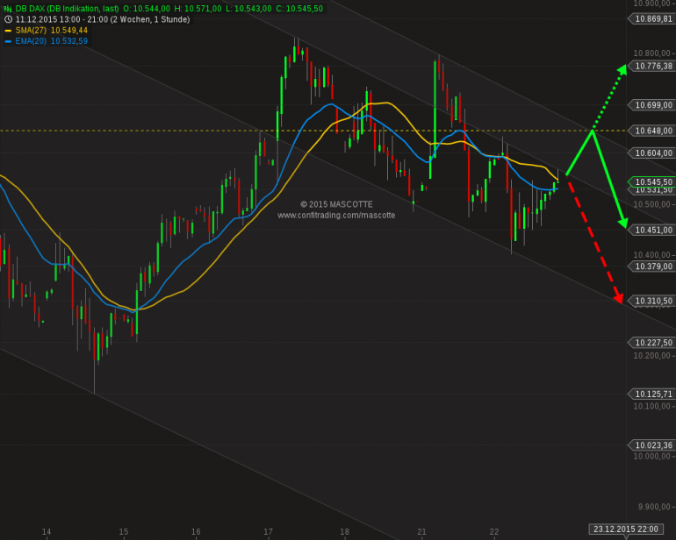
Task: Click the 23.12.2015 22:00 time marker
Action: pos(626,529)
